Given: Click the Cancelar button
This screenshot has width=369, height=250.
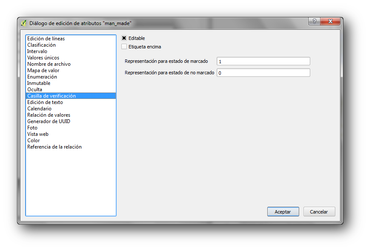Looking at the screenshot, I should click(319, 212).
